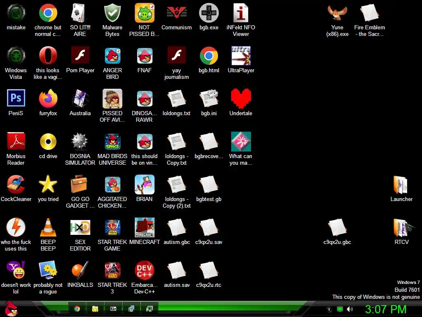
Task: Open the Australia spider solitaire icon
Action: (x=80, y=99)
